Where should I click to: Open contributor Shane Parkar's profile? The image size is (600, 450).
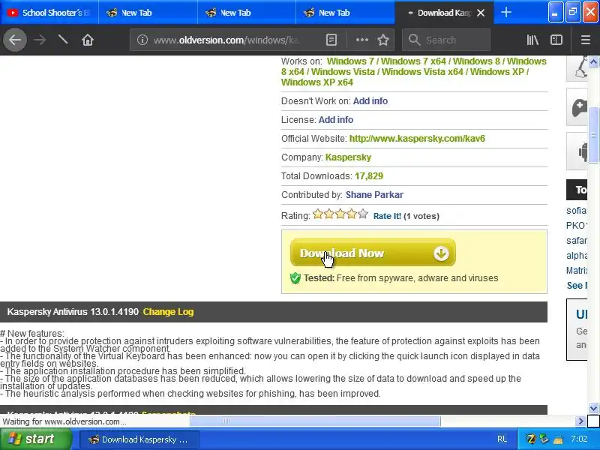click(374, 195)
